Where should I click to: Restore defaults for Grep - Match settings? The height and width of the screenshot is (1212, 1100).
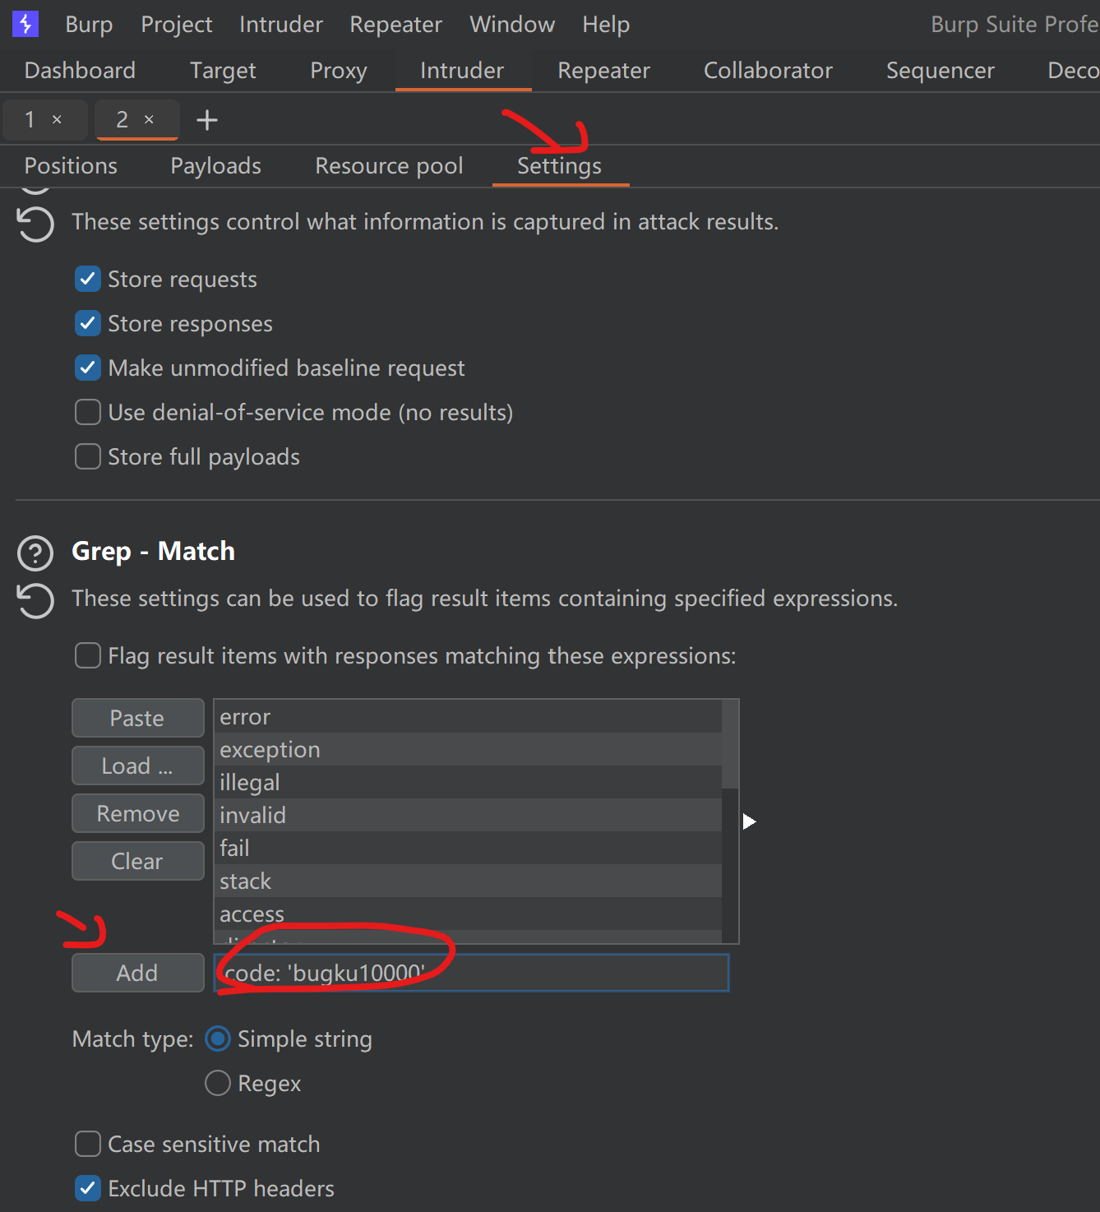(35, 600)
